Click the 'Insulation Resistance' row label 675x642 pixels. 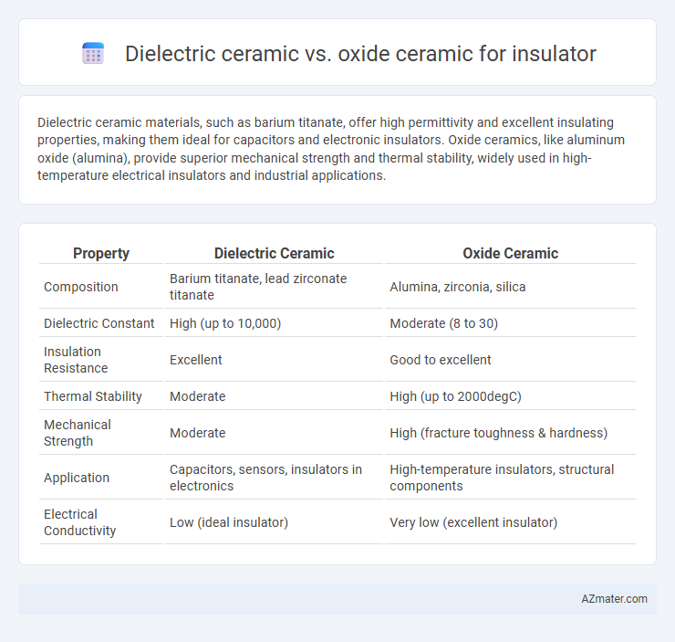(x=76, y=360)
